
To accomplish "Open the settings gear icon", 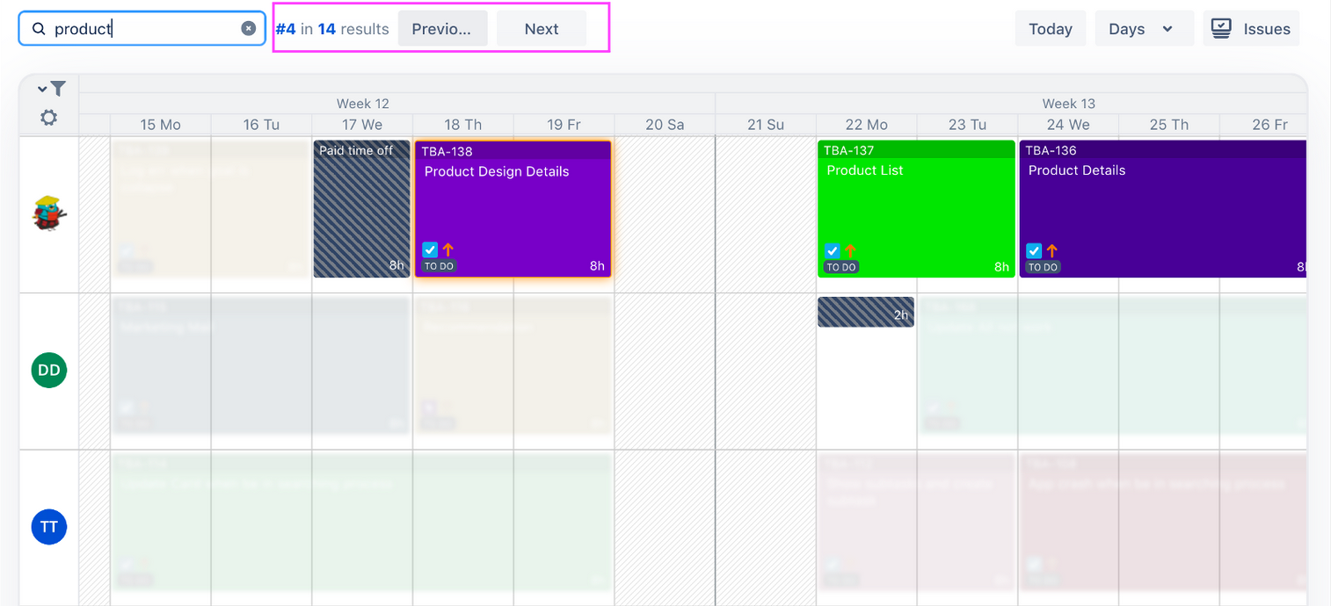I will click(49, 118).
